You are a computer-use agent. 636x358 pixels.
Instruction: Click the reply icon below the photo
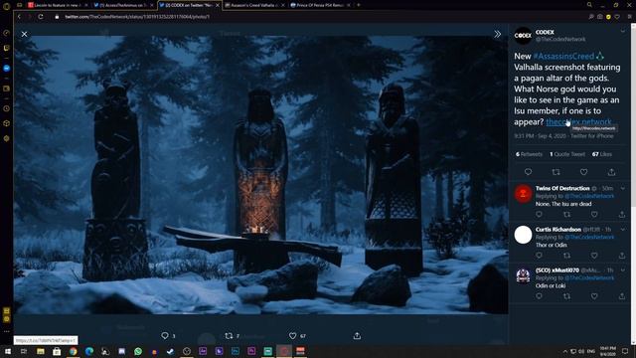point(165,336)
